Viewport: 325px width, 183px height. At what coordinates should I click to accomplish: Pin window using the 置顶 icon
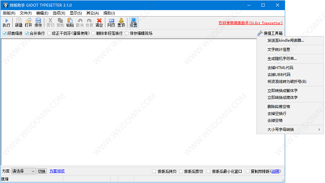pyautogui.click(x=121, y=22)
